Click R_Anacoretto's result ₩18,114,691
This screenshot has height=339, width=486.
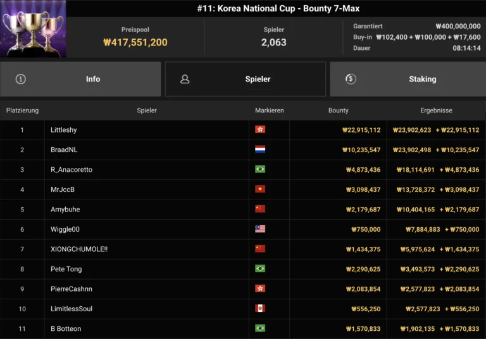point(415,169)
